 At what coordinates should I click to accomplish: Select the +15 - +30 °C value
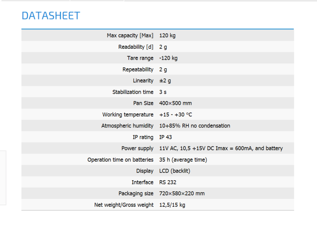click(176, 114)
